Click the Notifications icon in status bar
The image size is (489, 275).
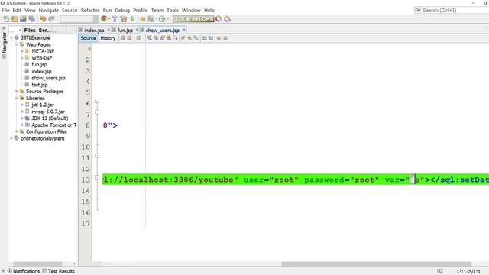[x=10, y=271]
